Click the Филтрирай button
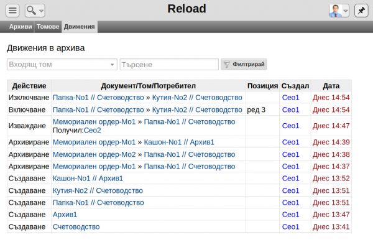This screenshot has height=247, width=373. click(x=244, y=64)
